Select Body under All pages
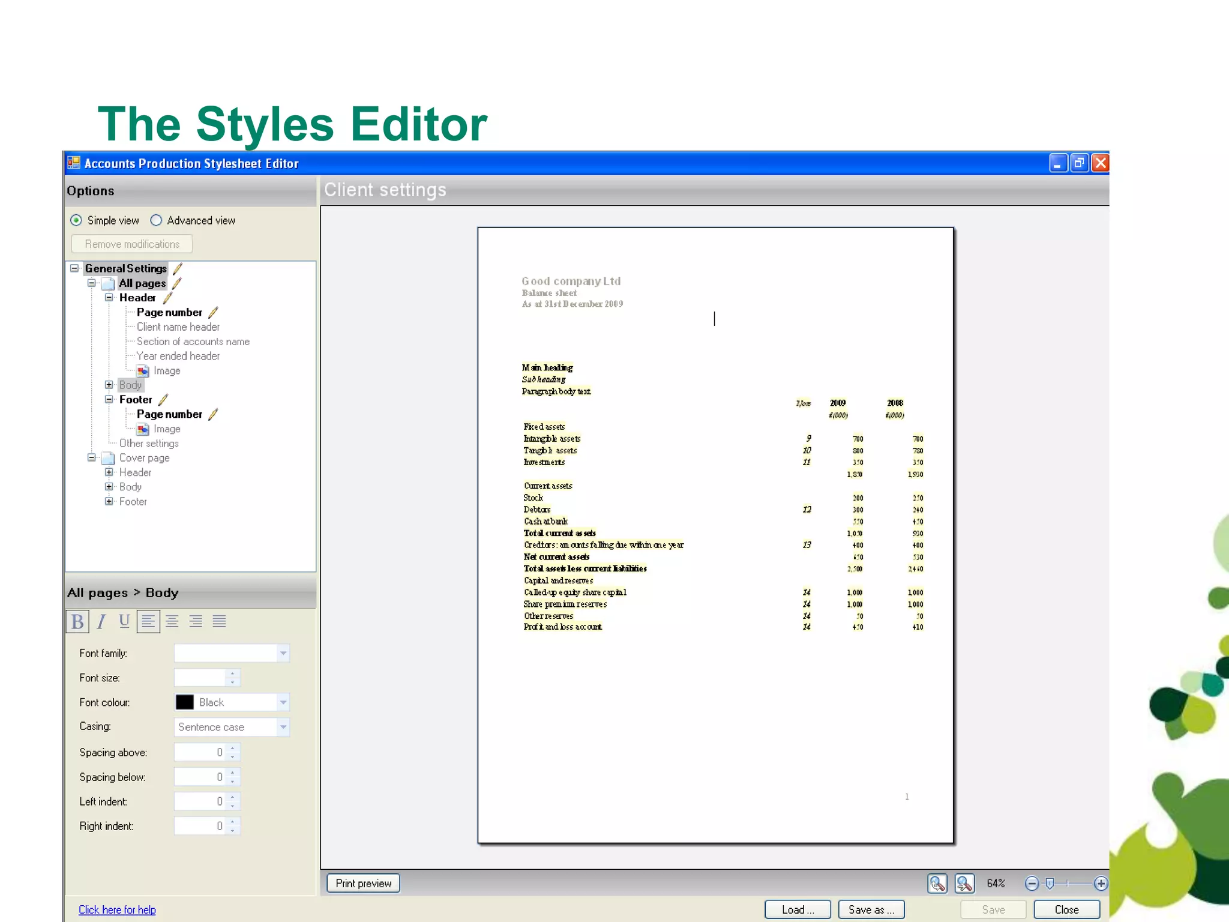 (130, 385)
